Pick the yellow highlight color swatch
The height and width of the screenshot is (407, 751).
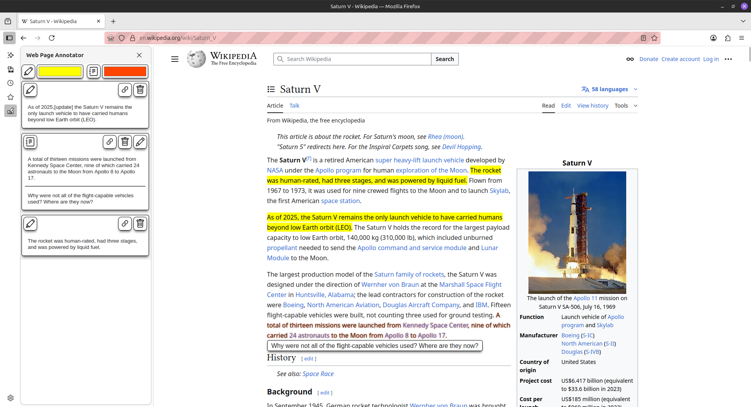tap(60, 71)
